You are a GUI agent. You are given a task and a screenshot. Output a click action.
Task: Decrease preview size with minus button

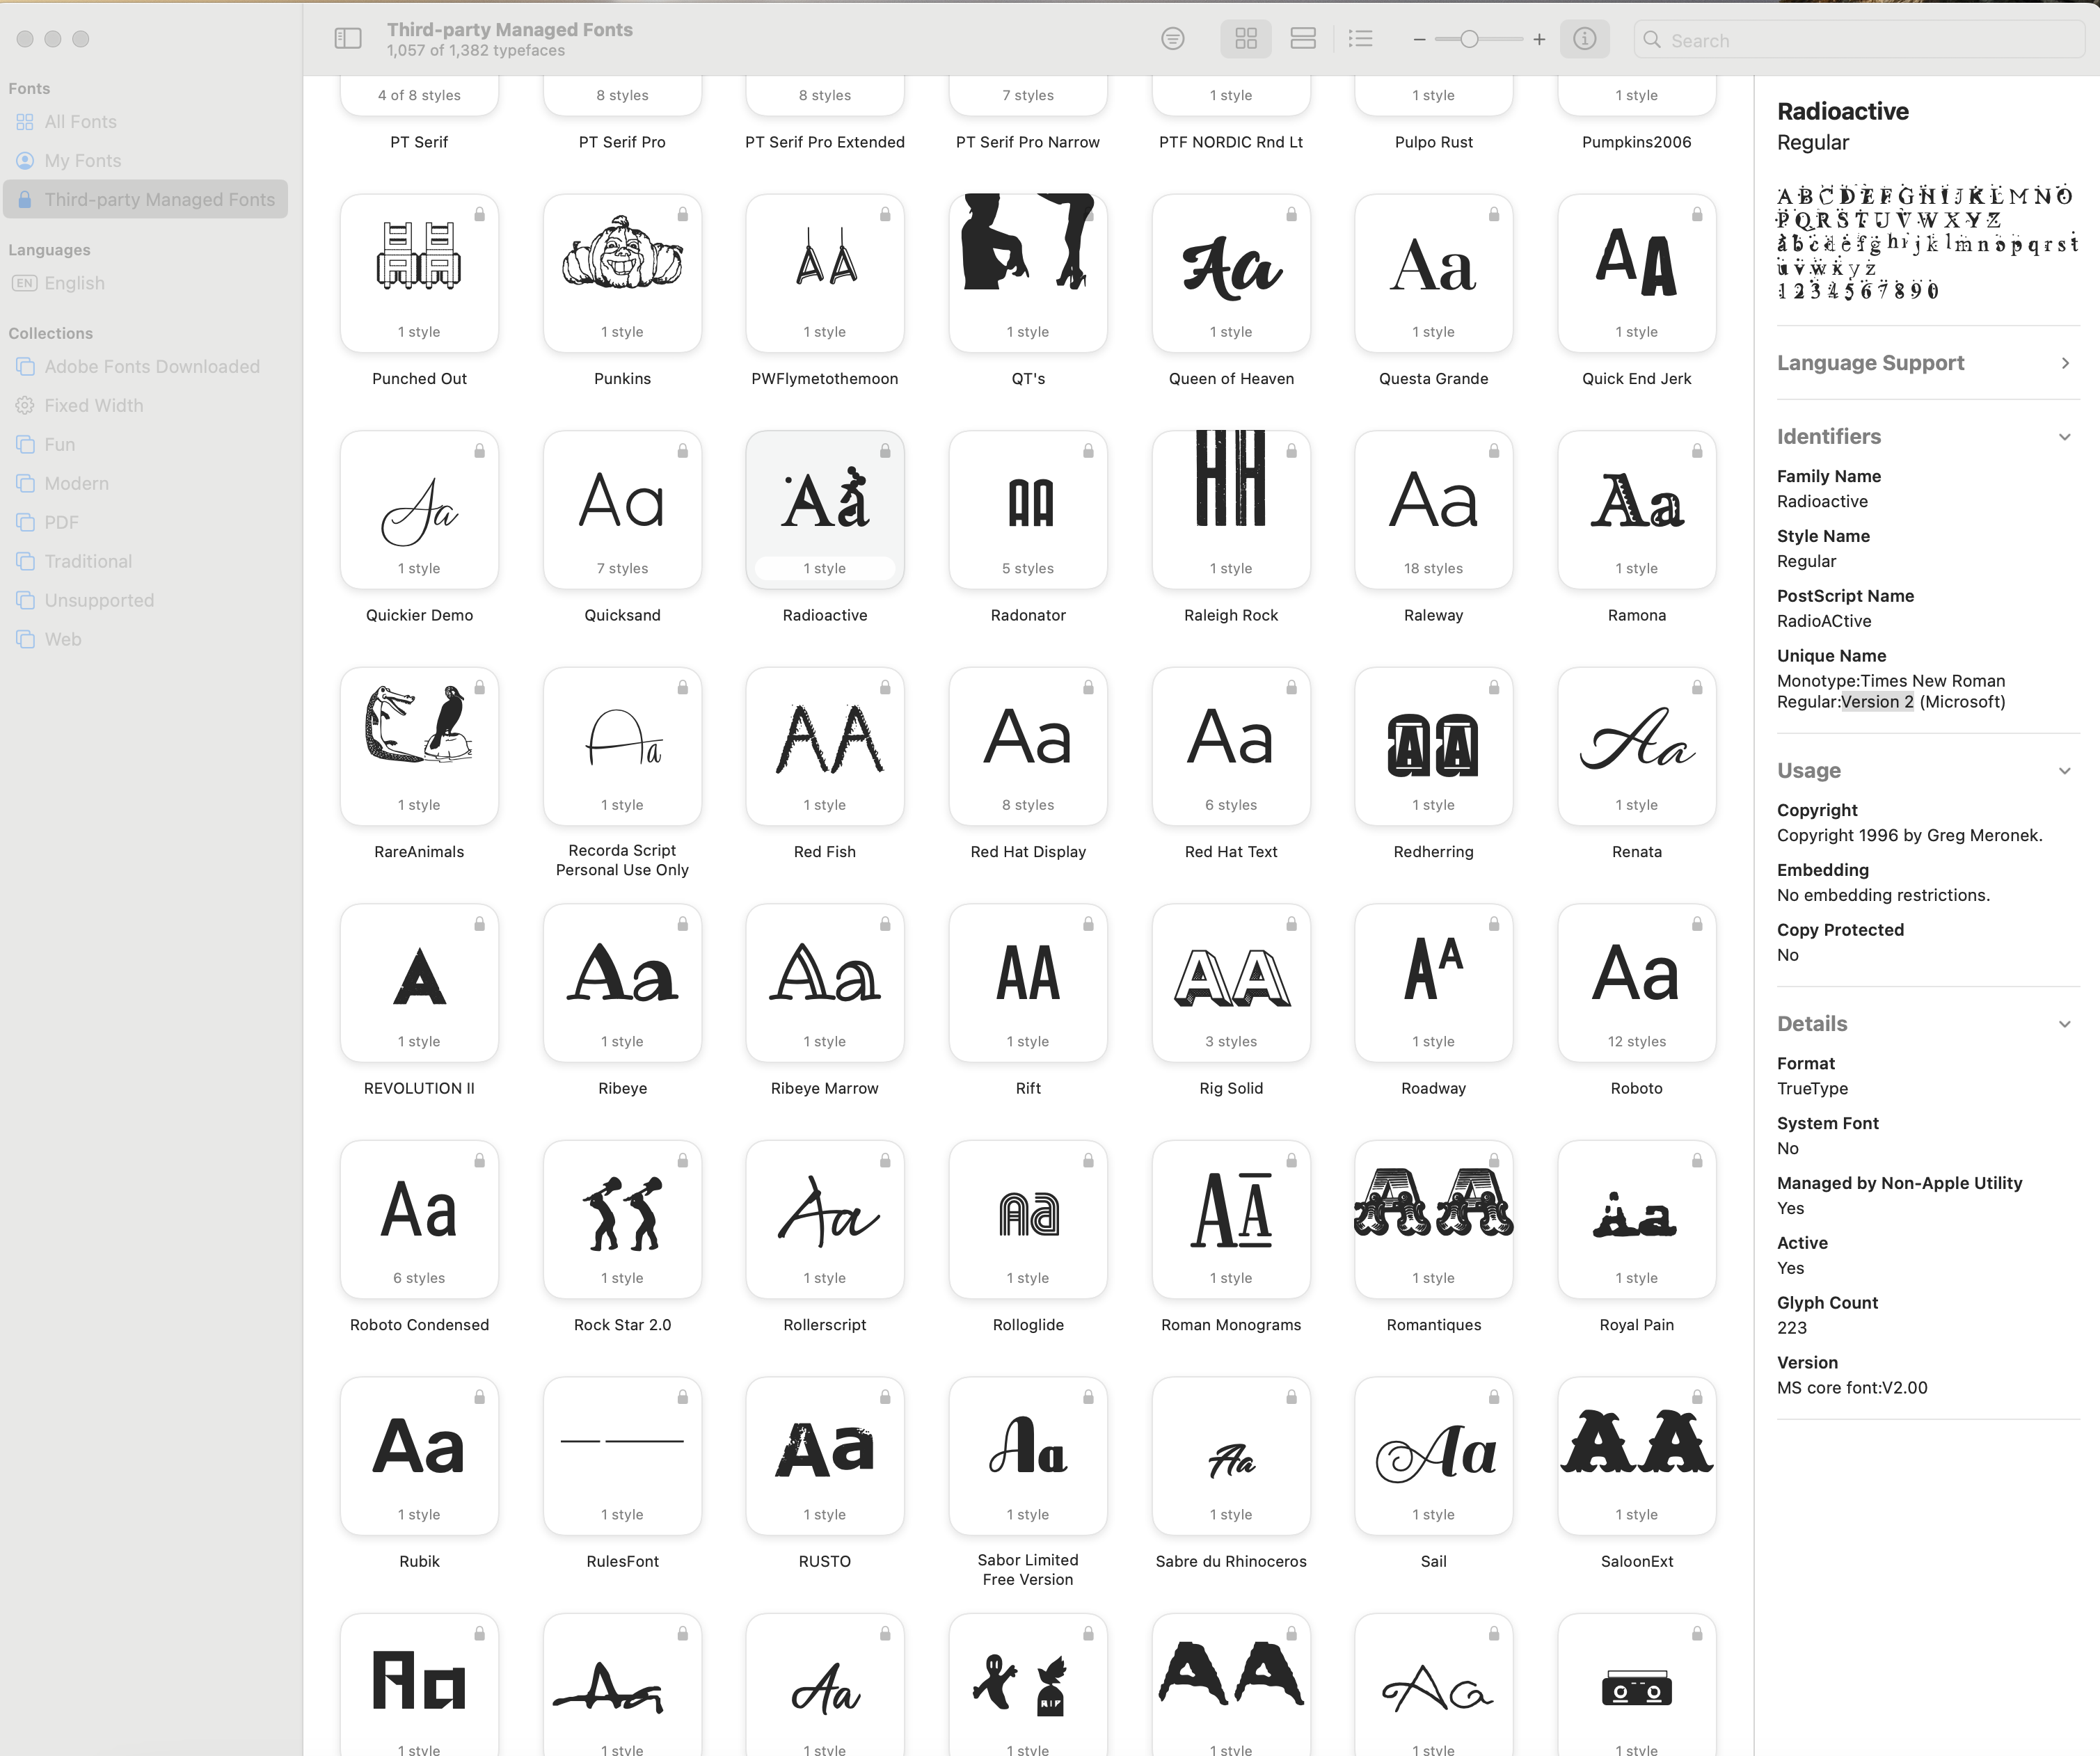(1418, 40)
